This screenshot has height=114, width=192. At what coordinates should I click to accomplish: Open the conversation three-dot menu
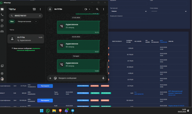coord(103,9)
